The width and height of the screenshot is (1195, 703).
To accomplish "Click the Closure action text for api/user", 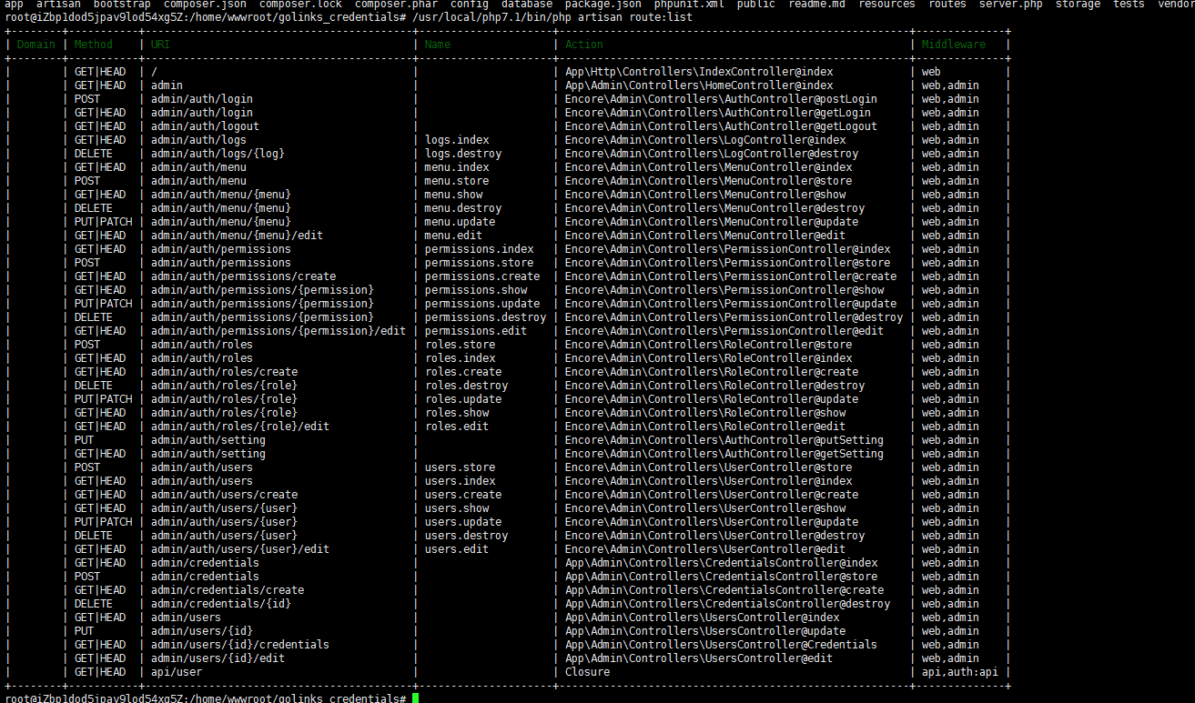I will (586, 671).
